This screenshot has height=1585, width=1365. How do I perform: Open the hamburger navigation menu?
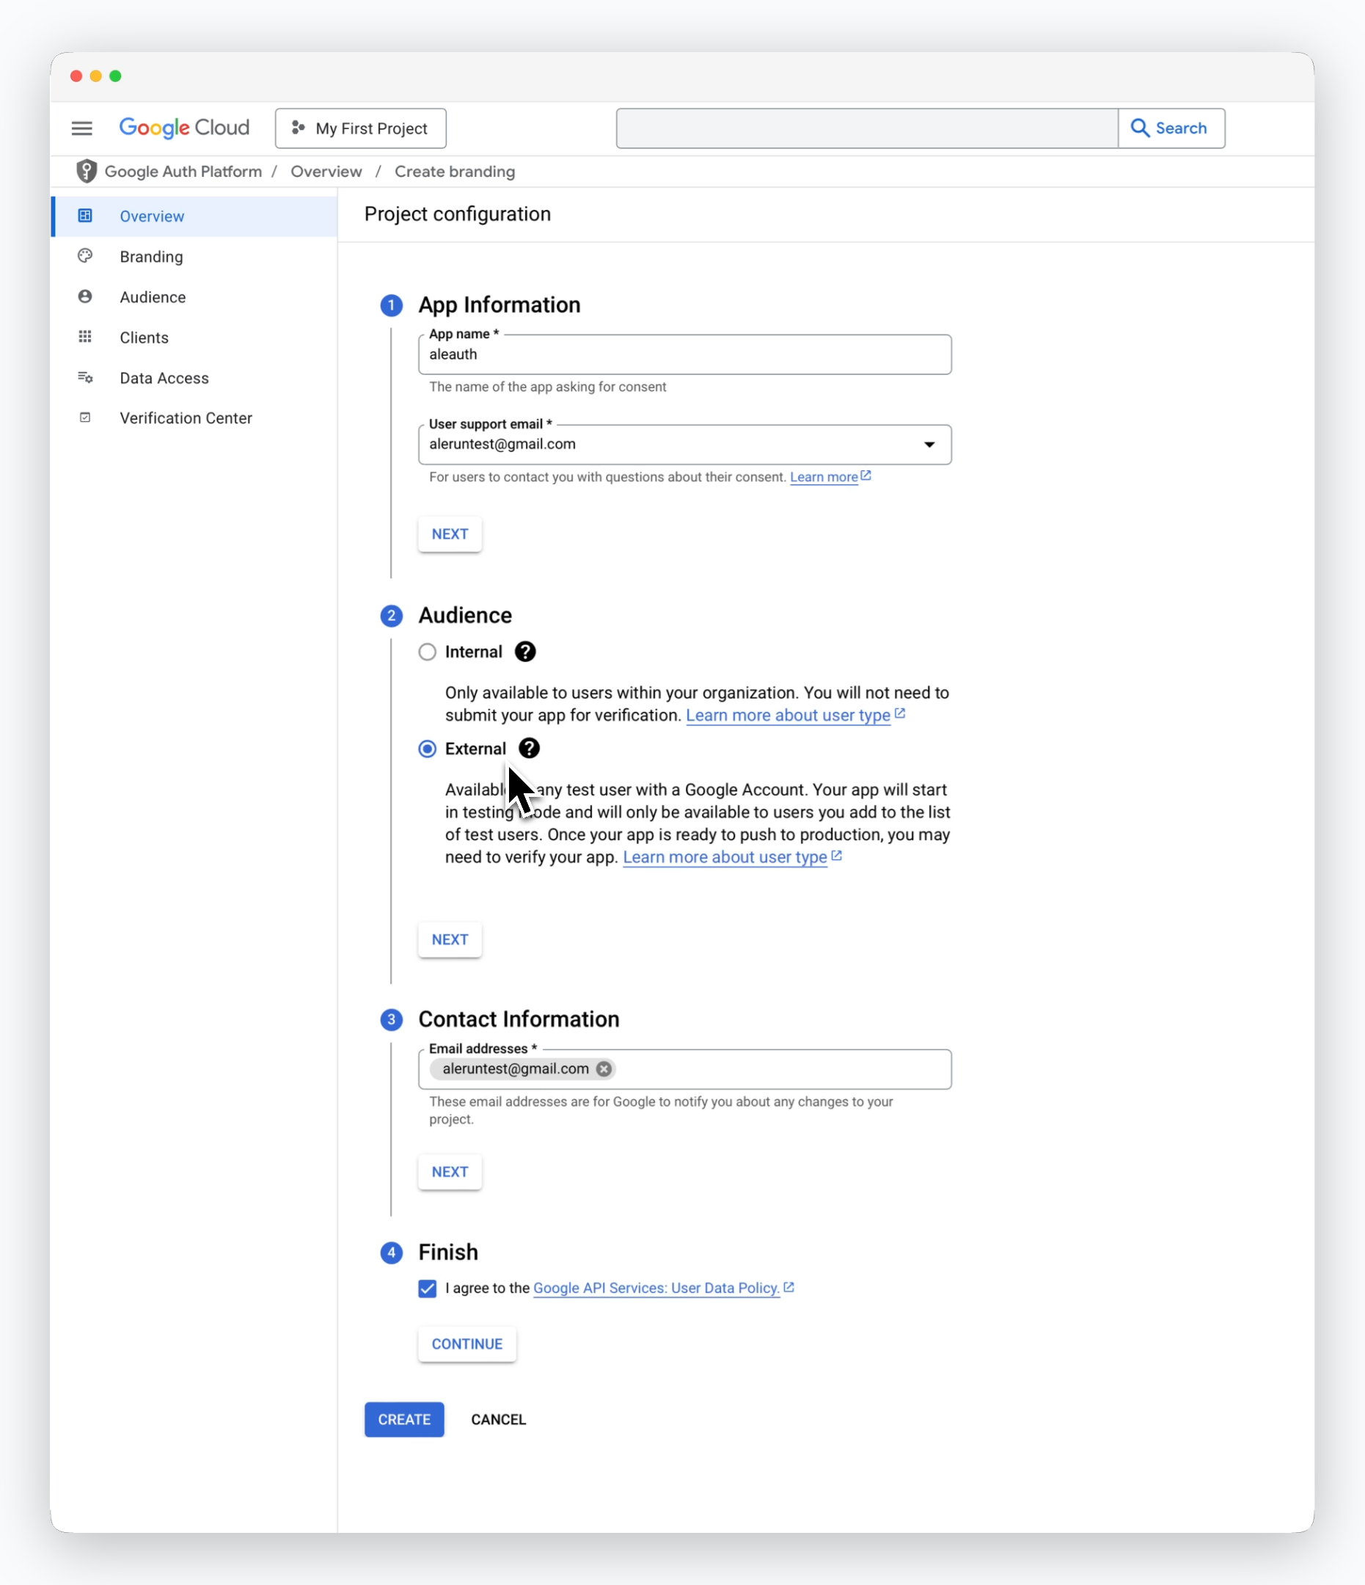[x=82, y=128]
